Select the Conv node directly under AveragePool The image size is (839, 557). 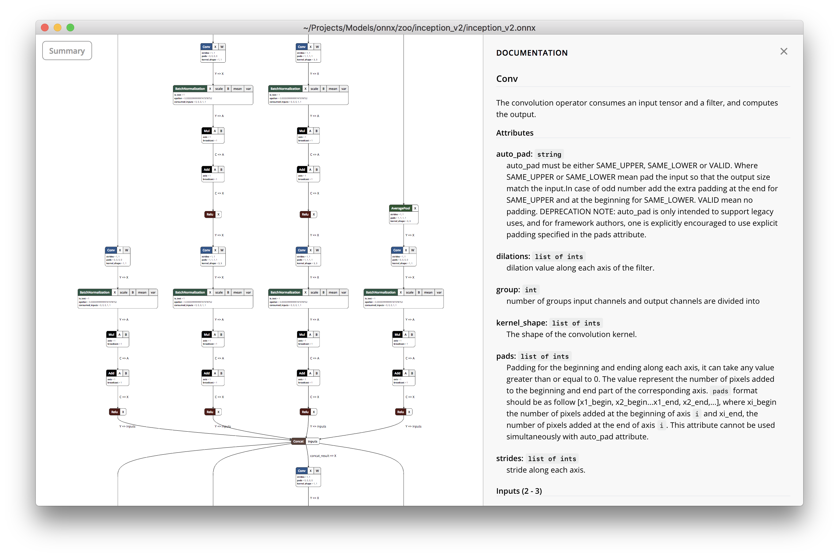(397, 250)
